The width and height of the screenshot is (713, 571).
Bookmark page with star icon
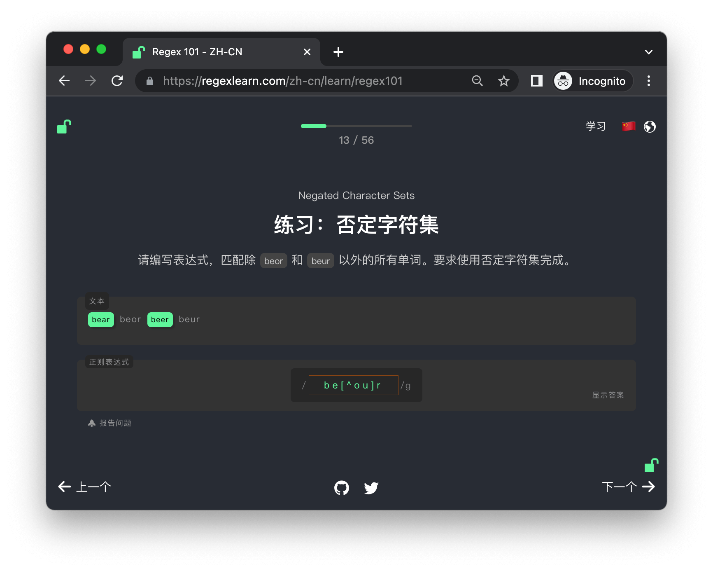pyautogui.click(x=504, y=81)
